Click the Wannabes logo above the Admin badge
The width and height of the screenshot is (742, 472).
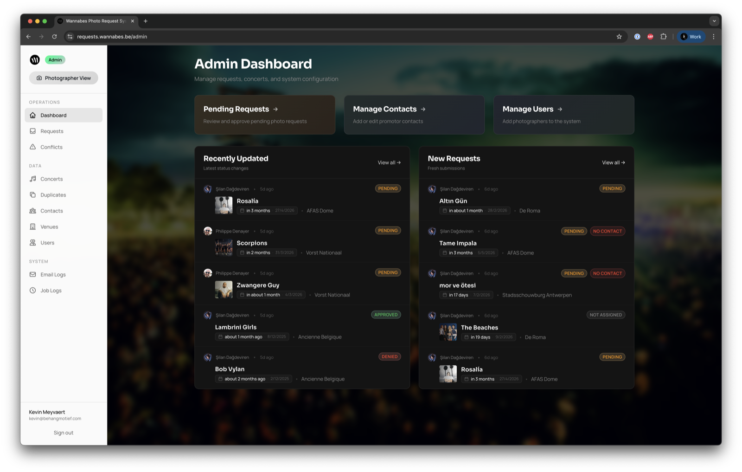(35, 59)
